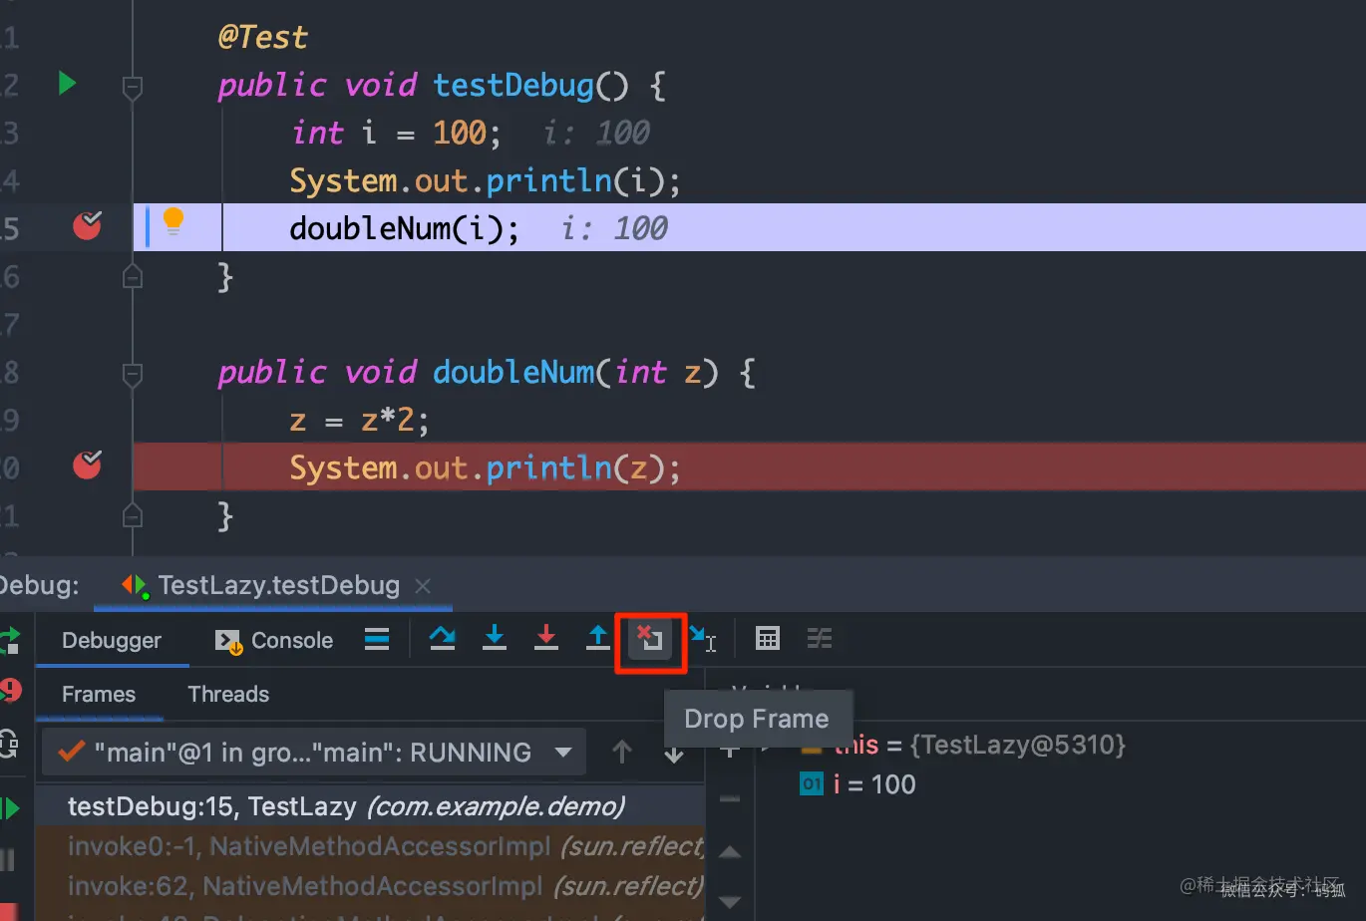Screen dimensions: 1366x921
Task: Click the doubleNum method name in its declaration
Action: (x=513, y=373)
